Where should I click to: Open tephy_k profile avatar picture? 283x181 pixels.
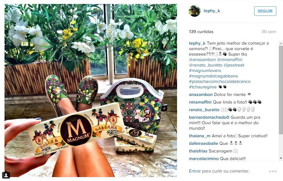coord(195,11)
